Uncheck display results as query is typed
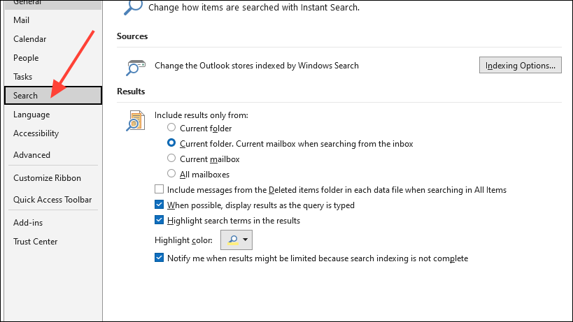Viewport: 573px width, 322px height. point(160,205)
